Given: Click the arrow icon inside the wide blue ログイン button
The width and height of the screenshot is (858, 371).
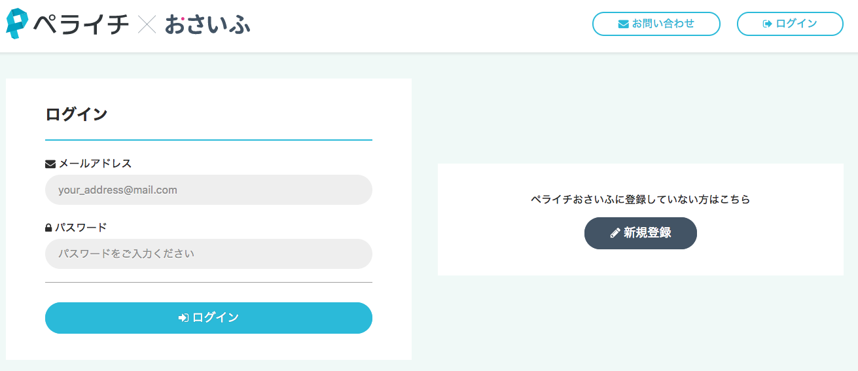Looking at the screenshot, I should 184,317.
